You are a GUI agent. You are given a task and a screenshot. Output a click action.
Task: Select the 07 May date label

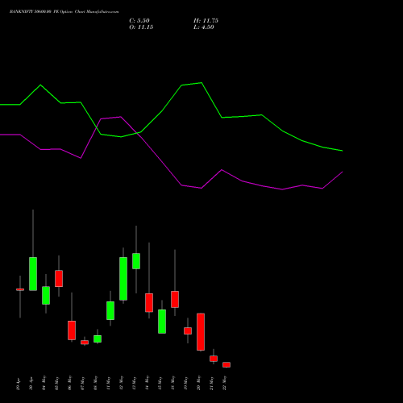(82, 383)
